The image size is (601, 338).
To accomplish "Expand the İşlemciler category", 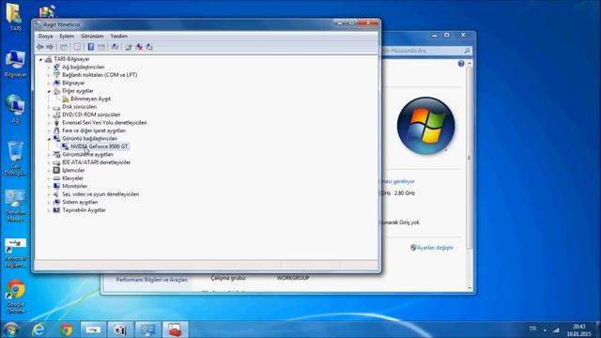I will (x=49, y=171).
